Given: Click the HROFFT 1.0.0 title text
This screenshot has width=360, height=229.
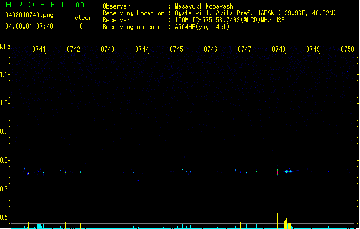Looking at the screenshot, I should tap(45, 5).
